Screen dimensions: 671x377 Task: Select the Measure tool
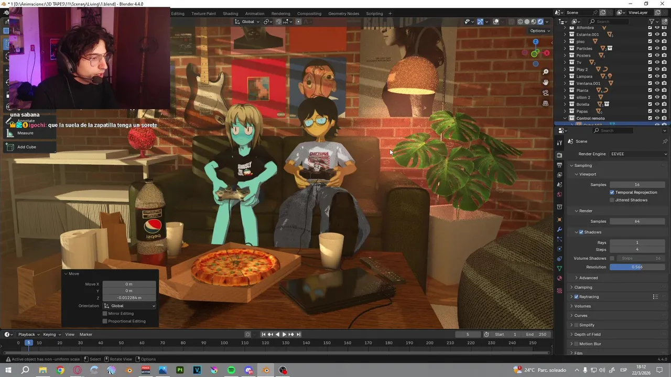tap(25, 133)
